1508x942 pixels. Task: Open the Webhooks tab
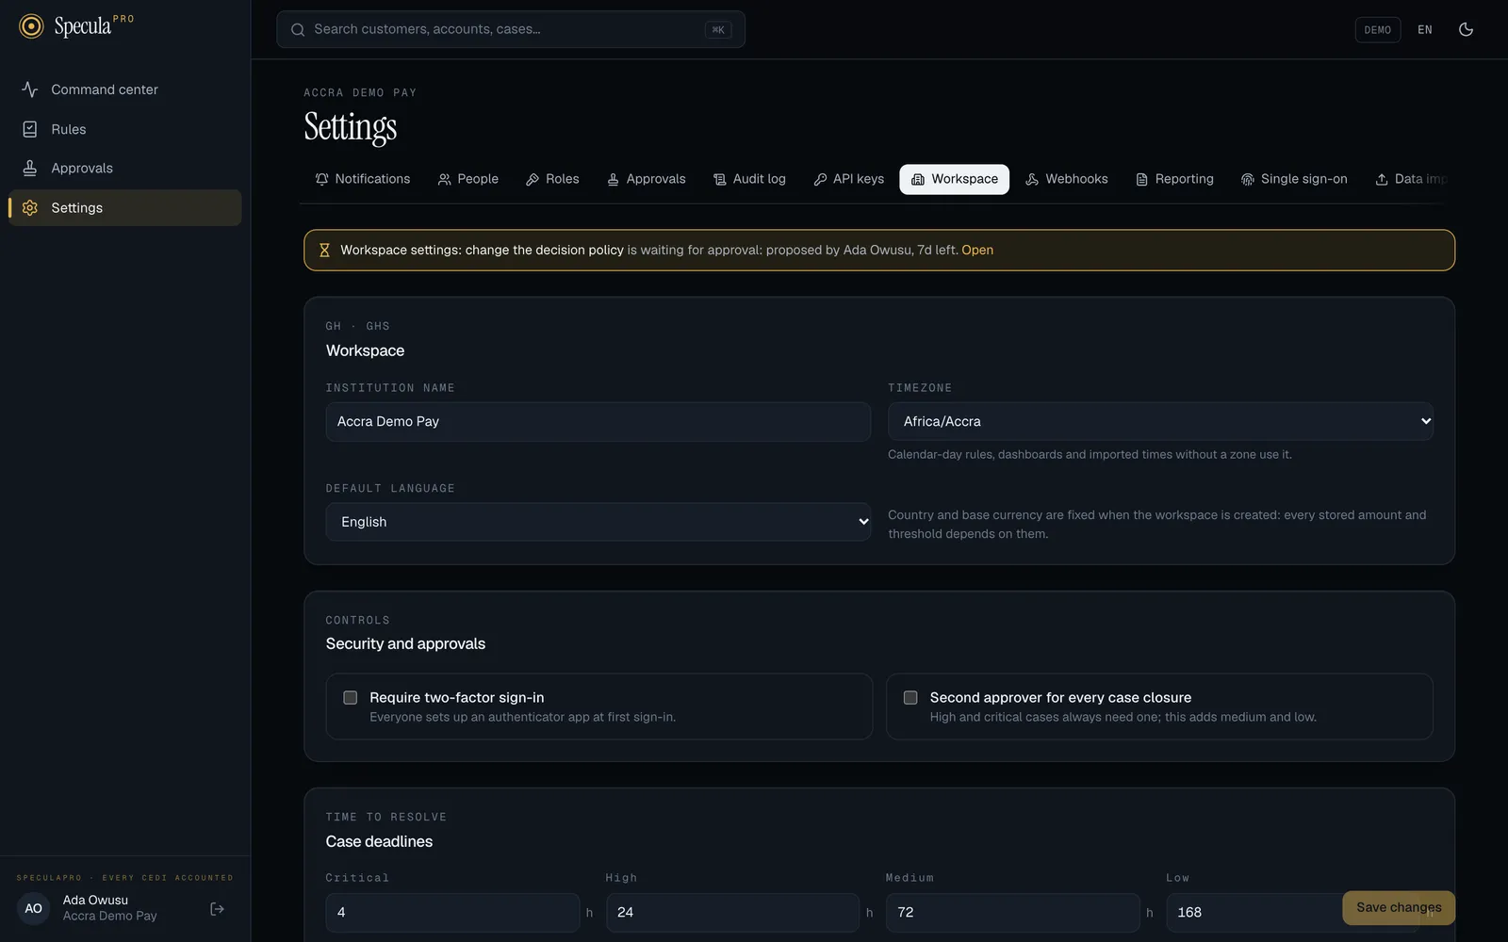pyautogui.click(x=1067, y=179)
